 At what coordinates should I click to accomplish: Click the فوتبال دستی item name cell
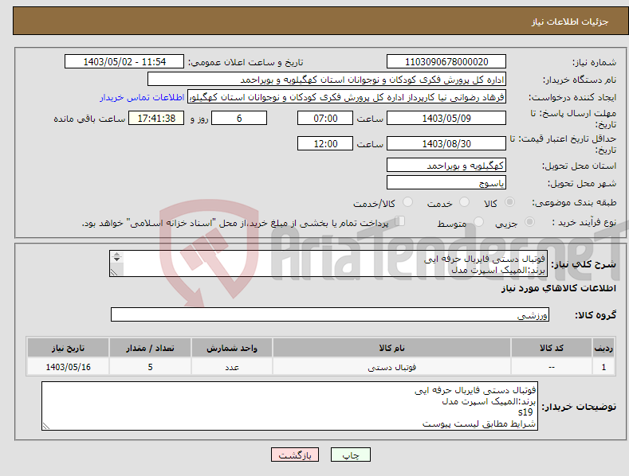[x=391, y=367]
